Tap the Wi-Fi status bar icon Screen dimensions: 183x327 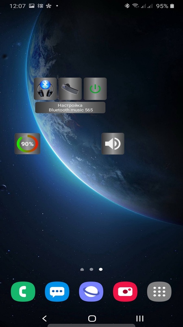135,6
